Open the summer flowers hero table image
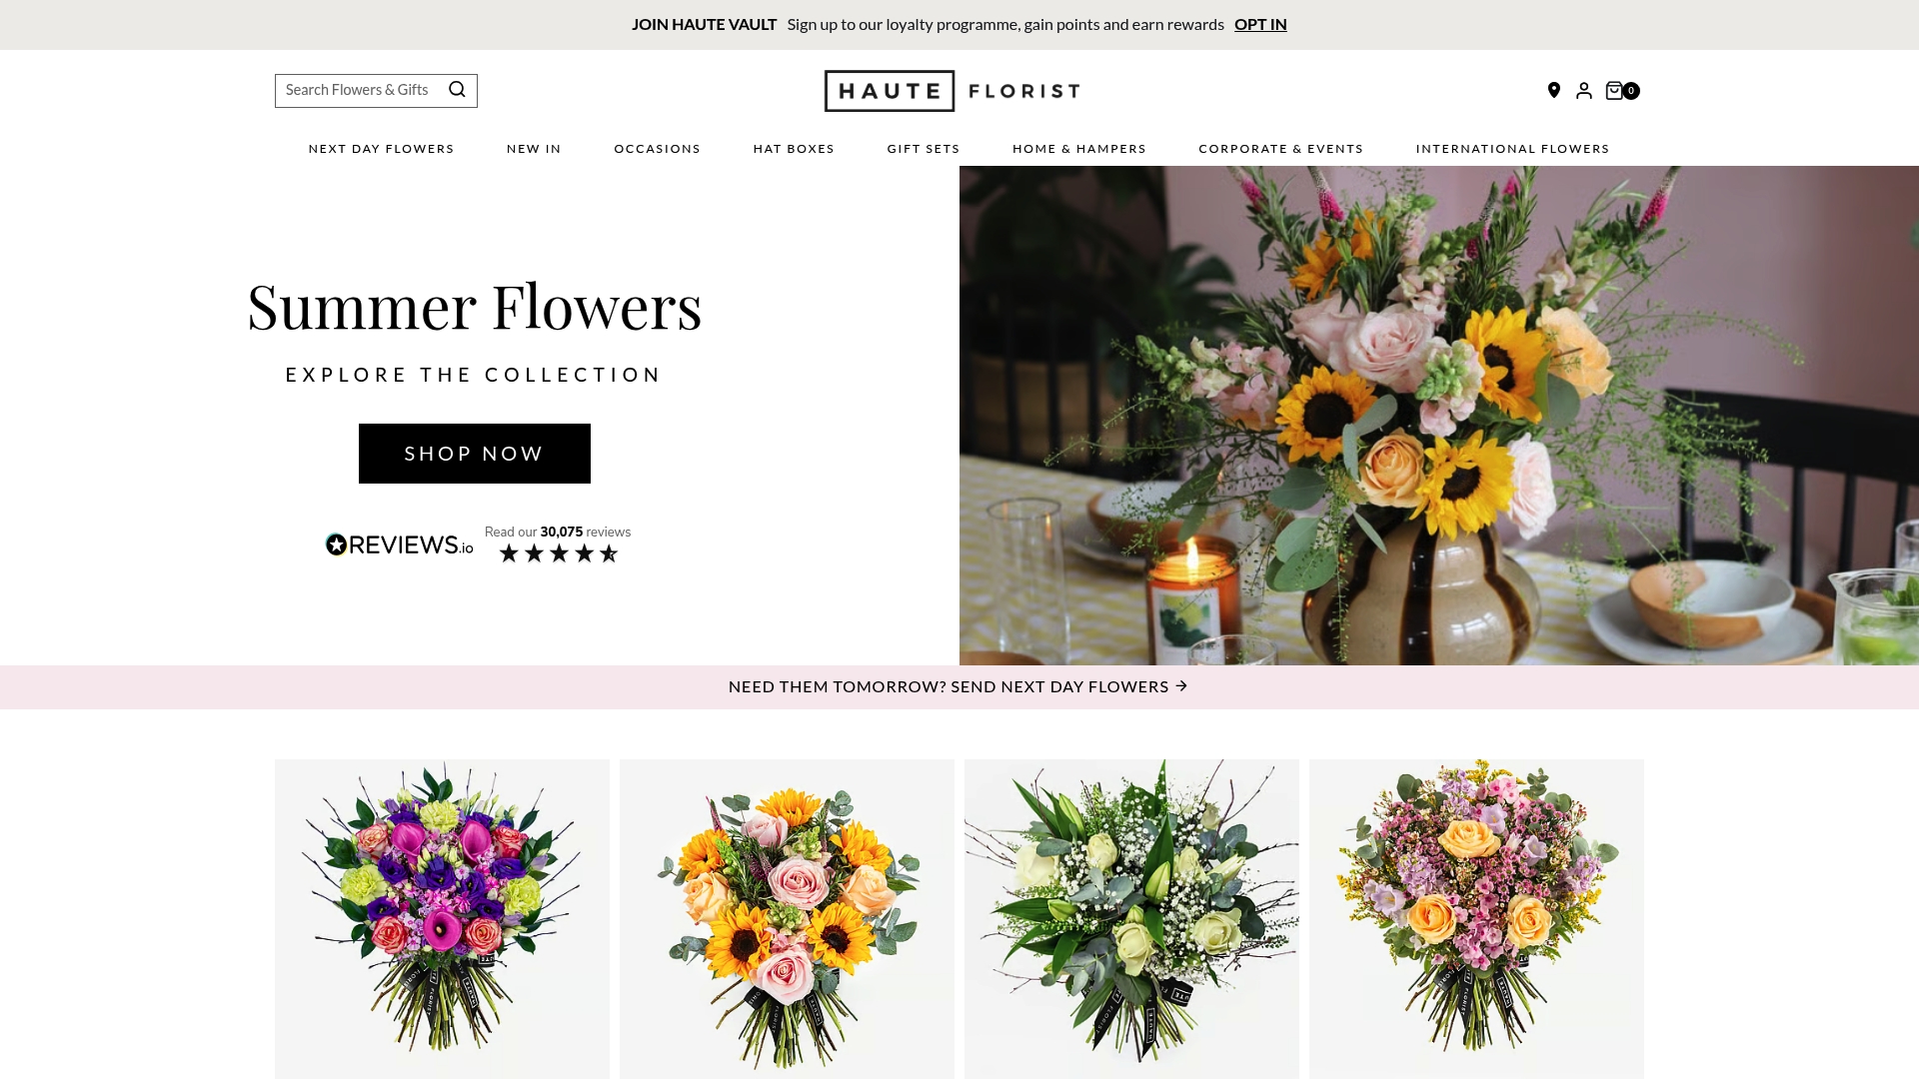Image resolution: width=1919 pixels, height=1079 pixels. (1439, 416)
